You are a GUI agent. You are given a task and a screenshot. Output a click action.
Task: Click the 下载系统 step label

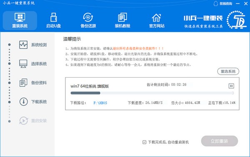click(39, 102)
